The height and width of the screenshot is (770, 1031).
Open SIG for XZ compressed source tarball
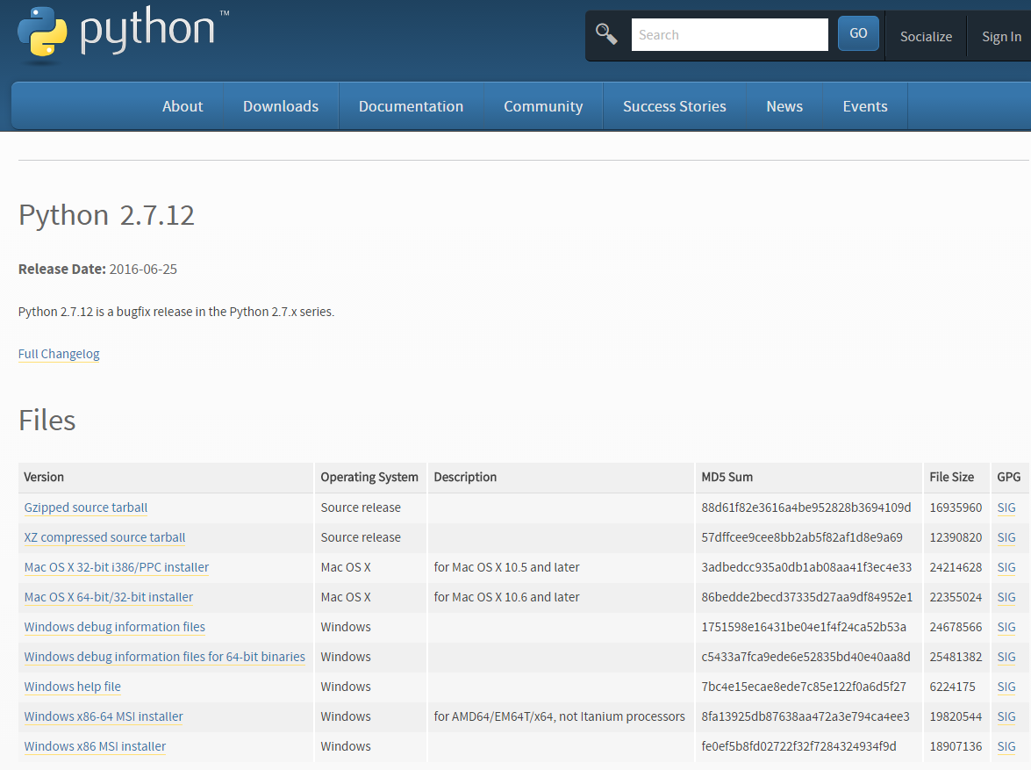tap(1006, 537)
